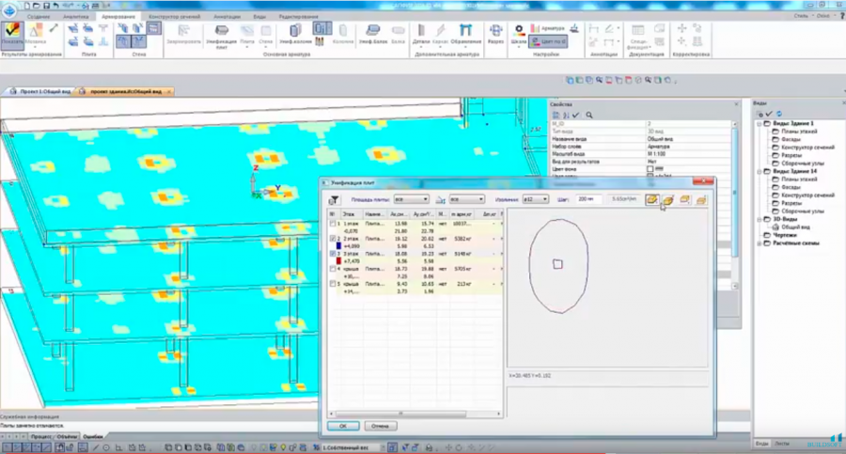Switch to the Аналитика ribbon tab
This screenshot has width=846, height=454.
coord(76,17)
